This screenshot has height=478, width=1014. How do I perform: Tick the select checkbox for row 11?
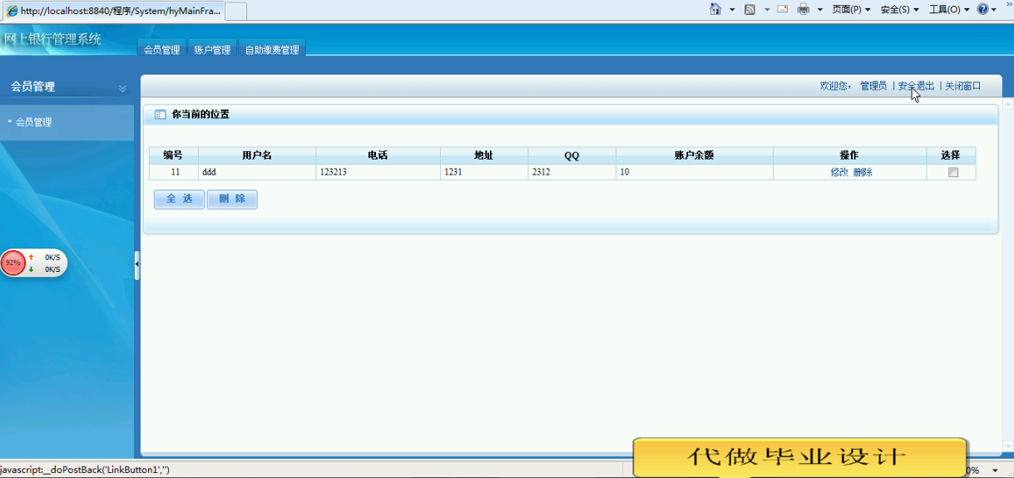(953, 173)
